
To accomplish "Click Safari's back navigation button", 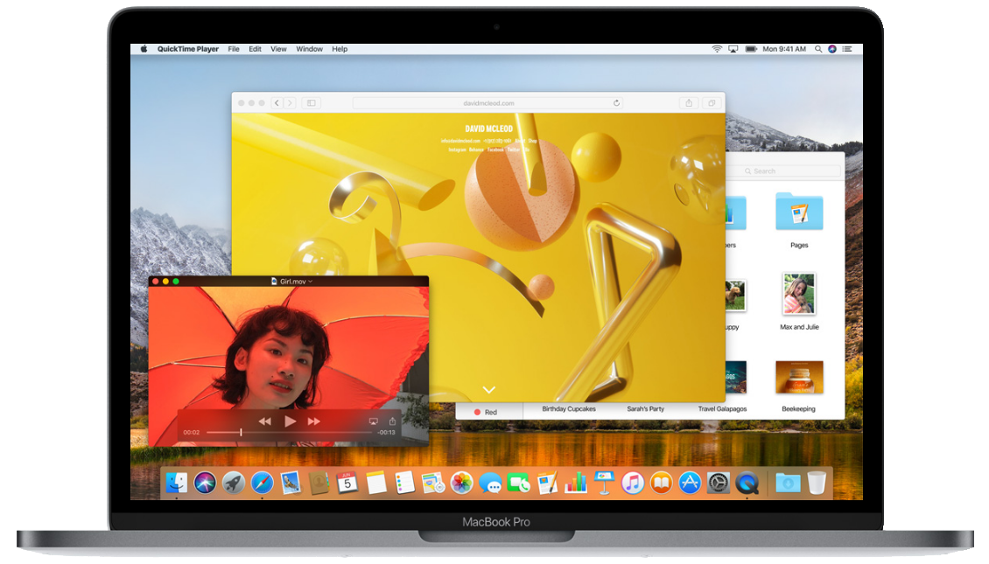I will [x=277, y=102].
